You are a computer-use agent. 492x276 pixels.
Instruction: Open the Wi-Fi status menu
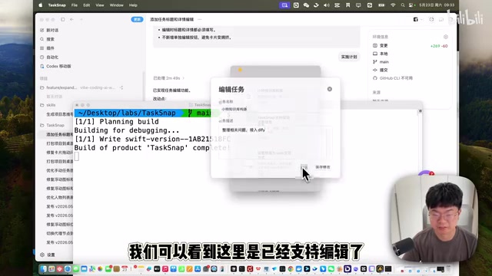pyautogui.click(x=393, y=5)
